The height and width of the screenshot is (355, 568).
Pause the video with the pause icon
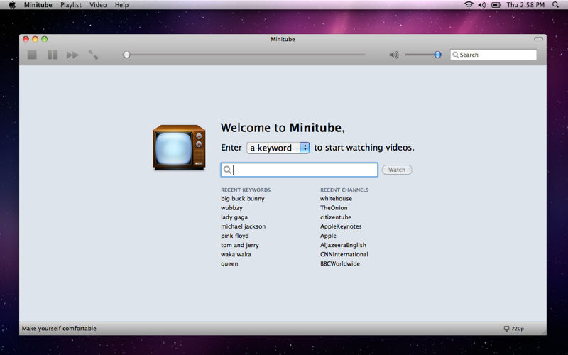tap(52, 55)
